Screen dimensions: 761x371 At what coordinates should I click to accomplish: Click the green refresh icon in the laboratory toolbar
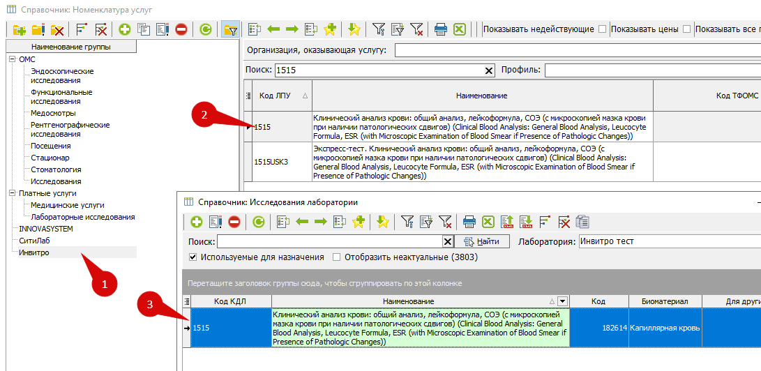click(258, 222)
